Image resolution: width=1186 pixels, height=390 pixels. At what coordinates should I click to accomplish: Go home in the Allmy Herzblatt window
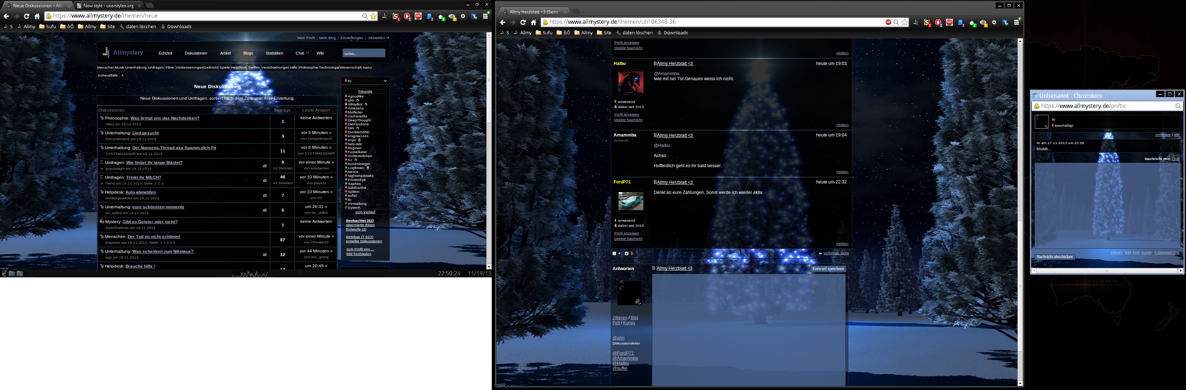[x=534, y=22]
